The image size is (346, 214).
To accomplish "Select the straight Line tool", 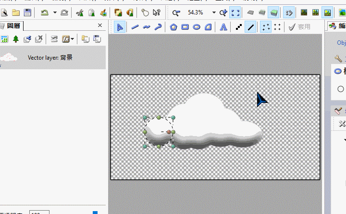I will tap(135, 27).
